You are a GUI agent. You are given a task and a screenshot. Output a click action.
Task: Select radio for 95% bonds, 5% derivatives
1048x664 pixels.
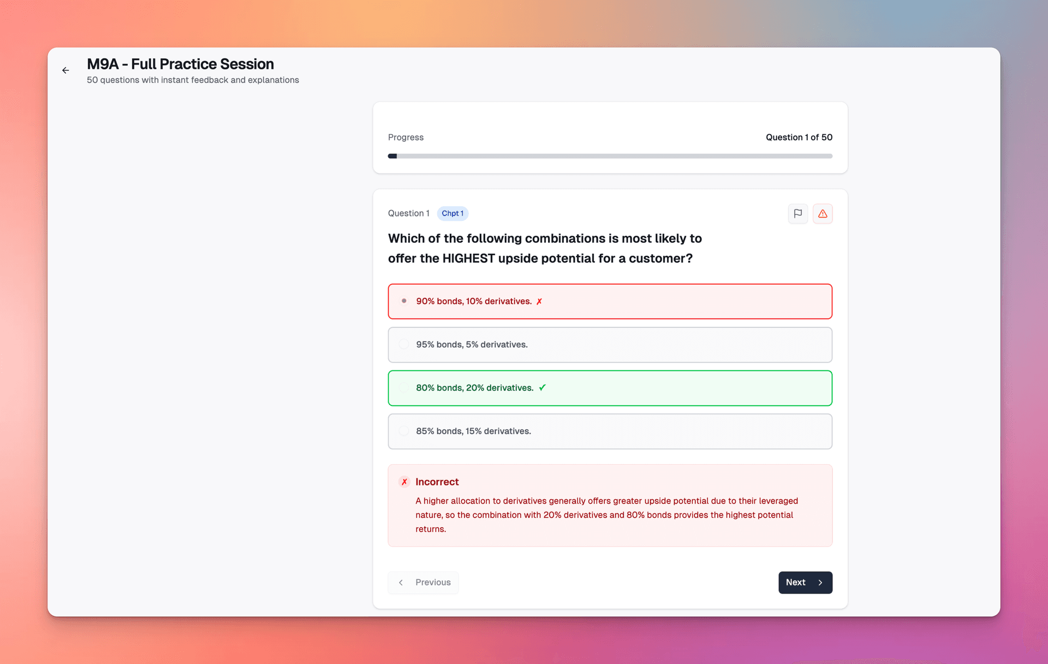(404, 344)
